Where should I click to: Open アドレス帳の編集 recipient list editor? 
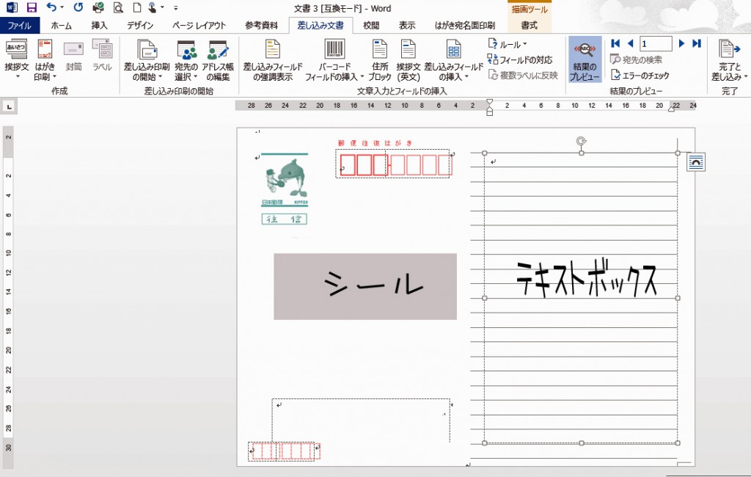point(217,59)
